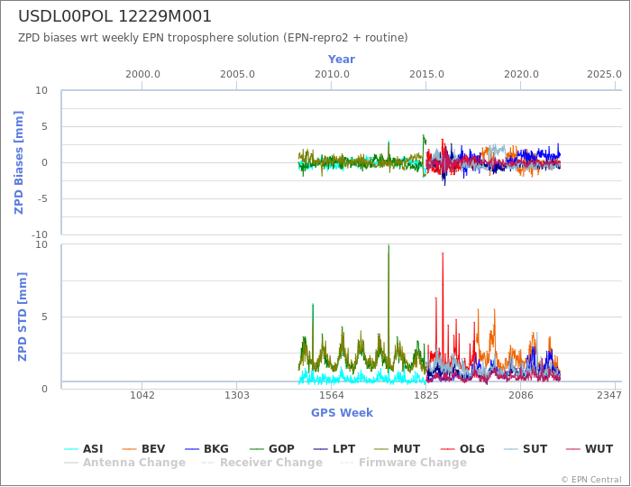Viewport: 631px width, 487px height.
Task: Toggle the OLG series in legend
Action: coord(462,449)
